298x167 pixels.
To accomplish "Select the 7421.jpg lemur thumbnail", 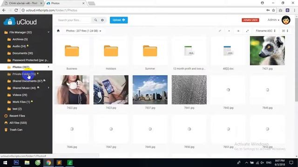I will 267,51.
